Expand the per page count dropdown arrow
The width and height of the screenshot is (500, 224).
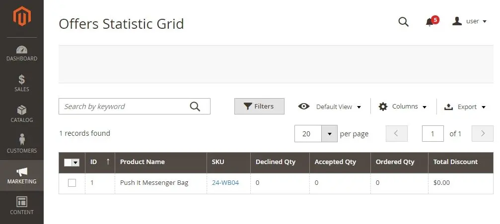coord(329,134)
